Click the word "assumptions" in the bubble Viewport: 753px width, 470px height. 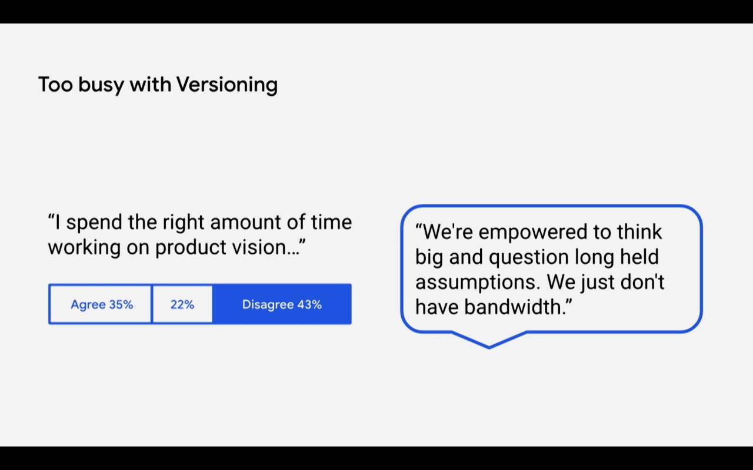[475, 282]
